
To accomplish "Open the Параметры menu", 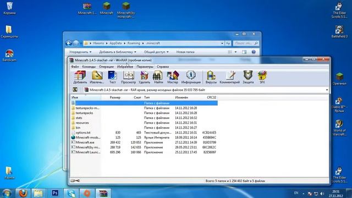I will click(x=145, y=67).
